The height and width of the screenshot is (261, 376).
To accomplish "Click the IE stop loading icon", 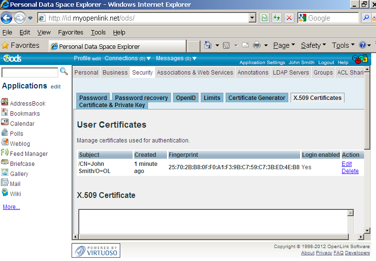I will click(x=289, y=18).
